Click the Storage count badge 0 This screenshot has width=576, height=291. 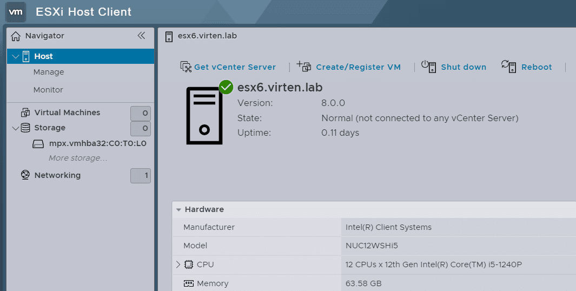pyautogui.click(x=141, y=128)
